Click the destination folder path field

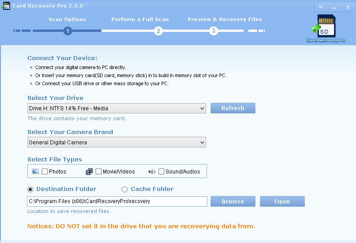[117, 201]
